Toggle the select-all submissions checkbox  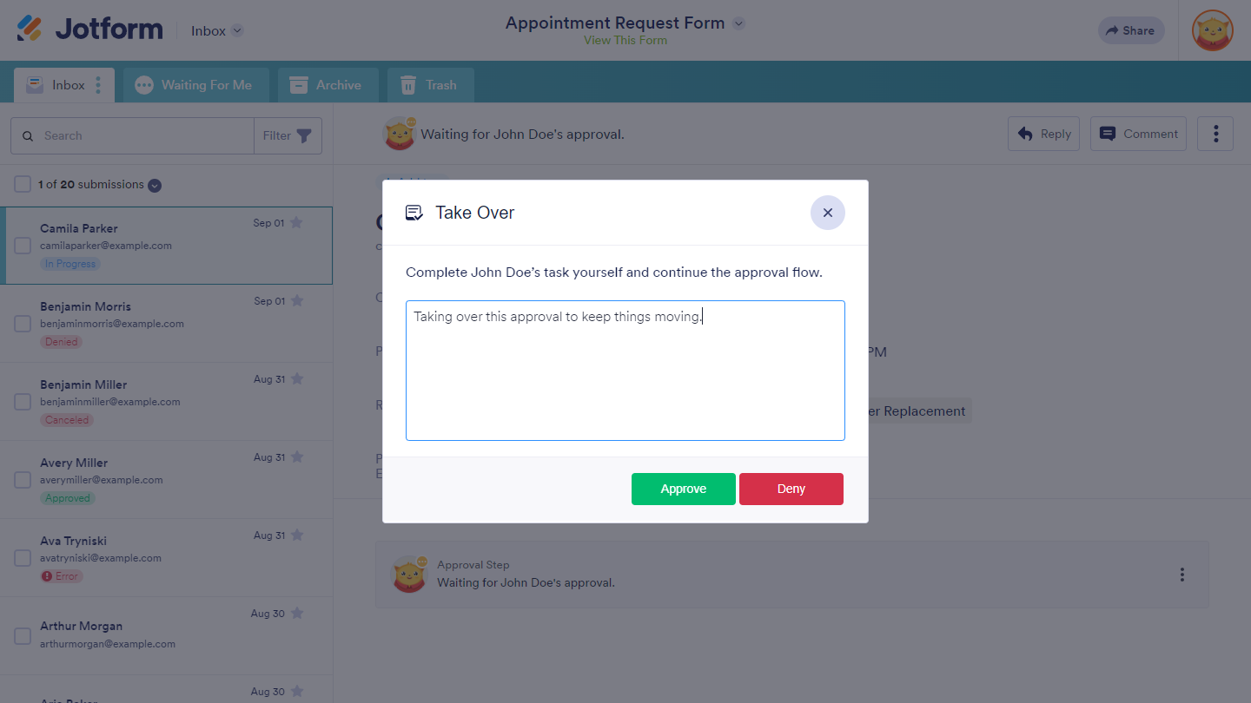(x=23, y=184)
